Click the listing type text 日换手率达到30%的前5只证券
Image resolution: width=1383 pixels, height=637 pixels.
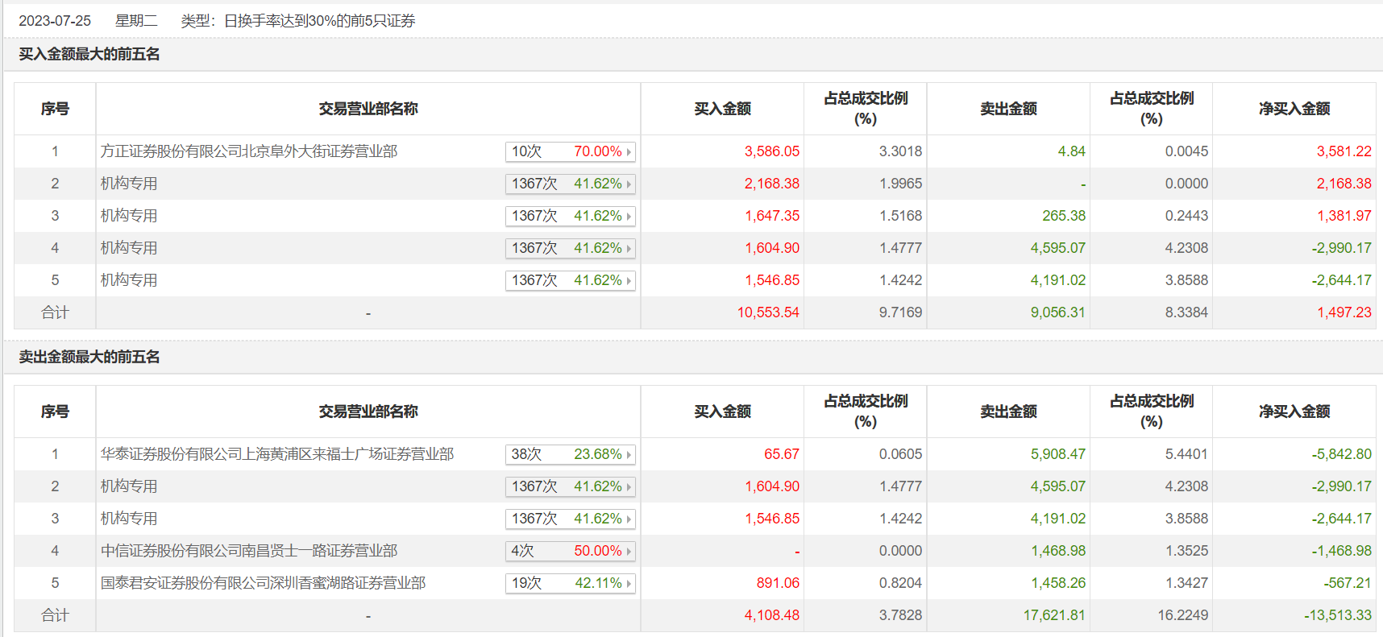point(319,21)
